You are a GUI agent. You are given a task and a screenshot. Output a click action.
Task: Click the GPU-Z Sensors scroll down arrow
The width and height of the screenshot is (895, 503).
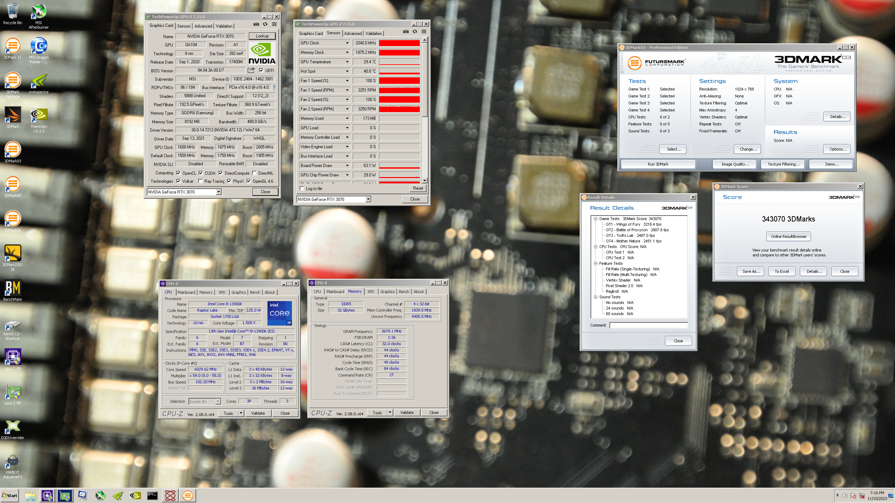coord(424,181)
